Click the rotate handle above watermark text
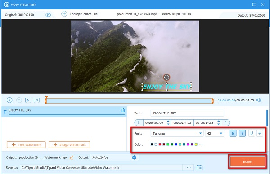270x174 pixels. coord(166,78)
